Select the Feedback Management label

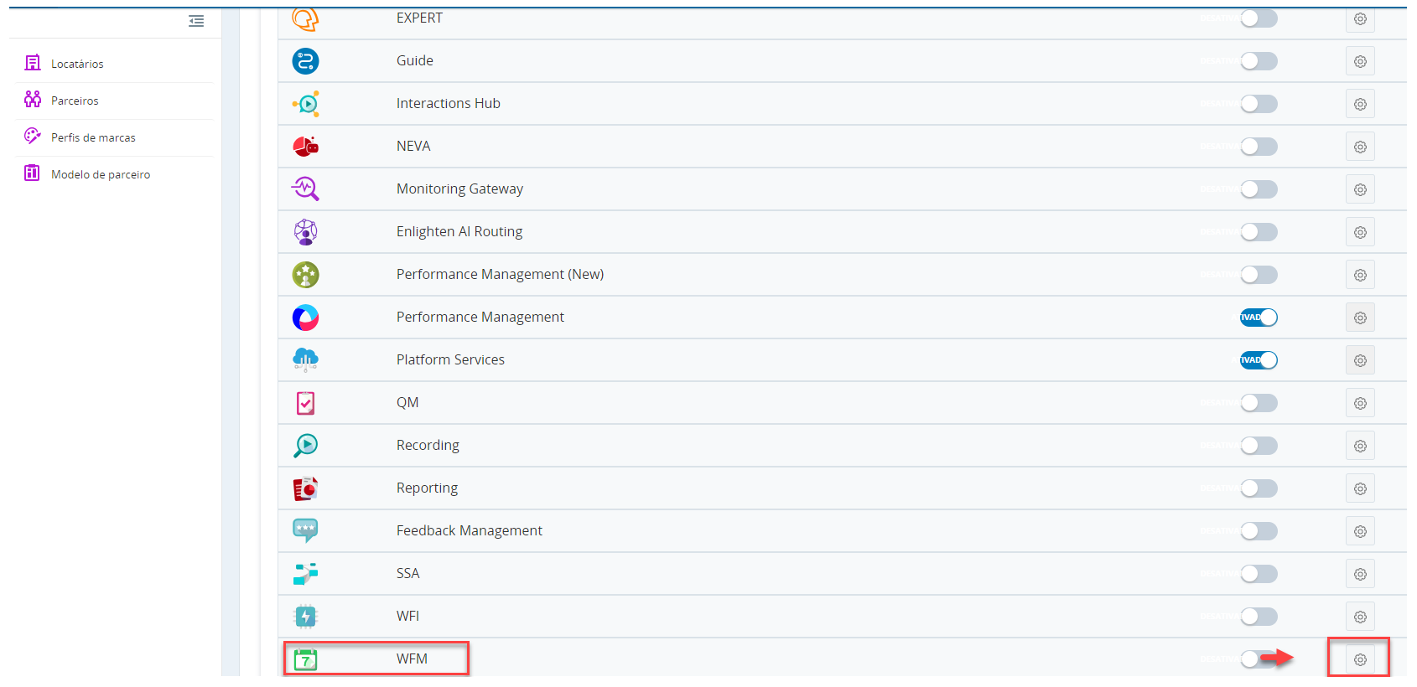click(470, 531)
